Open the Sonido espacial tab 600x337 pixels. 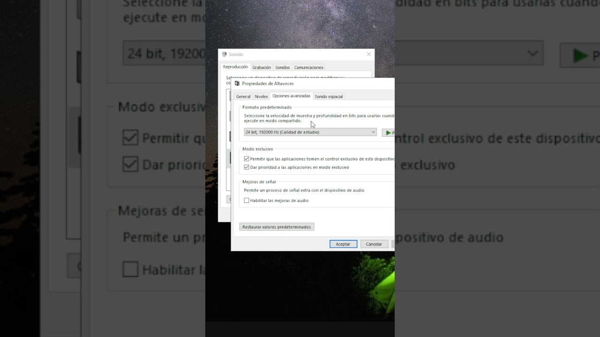click(x=329, y=96)
